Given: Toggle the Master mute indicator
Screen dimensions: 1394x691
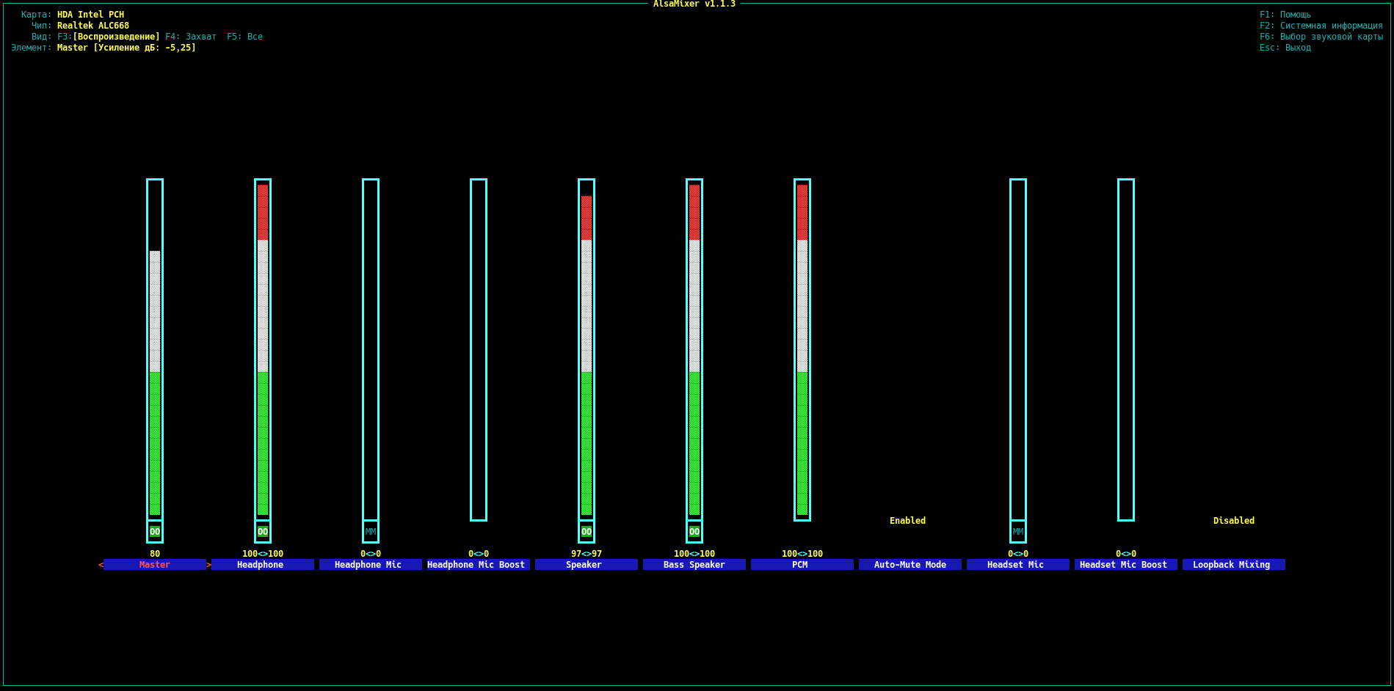Looking at the screenshot, I should coord(155,532).
